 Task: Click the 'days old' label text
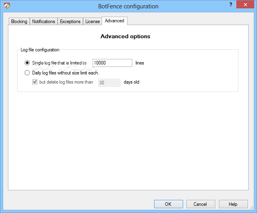[131, 82]
